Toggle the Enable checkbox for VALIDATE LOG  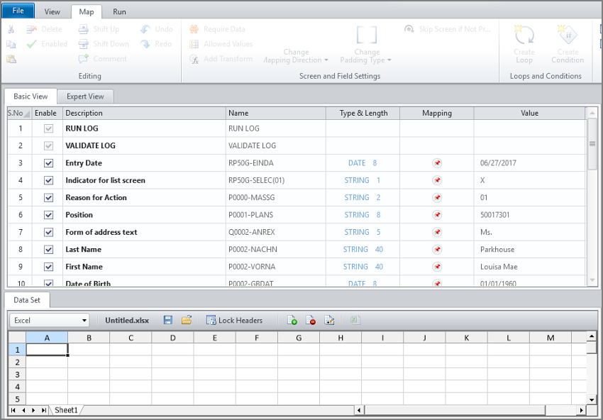48,145
